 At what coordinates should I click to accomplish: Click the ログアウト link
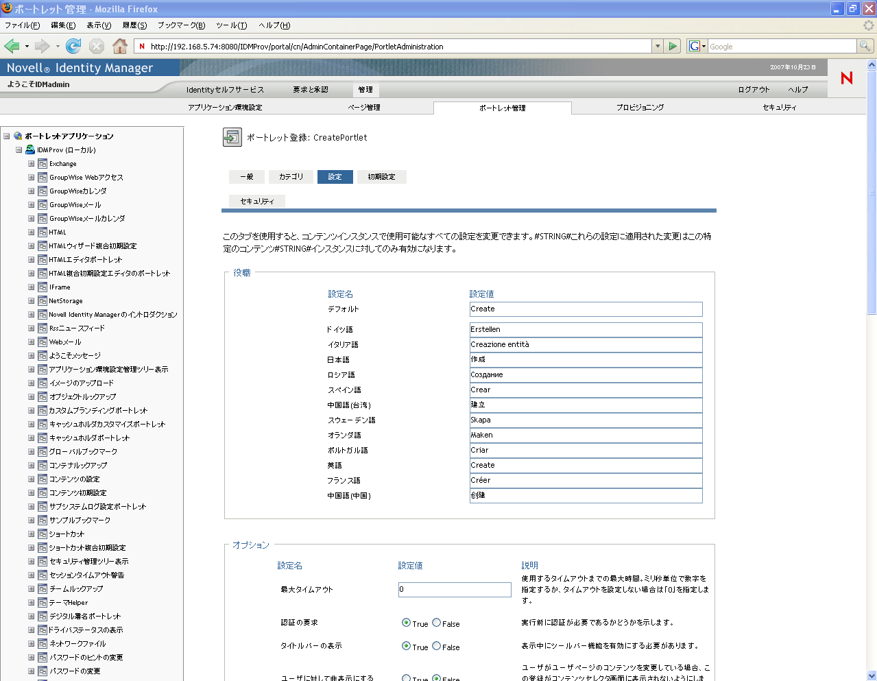[x=754, y=90]
